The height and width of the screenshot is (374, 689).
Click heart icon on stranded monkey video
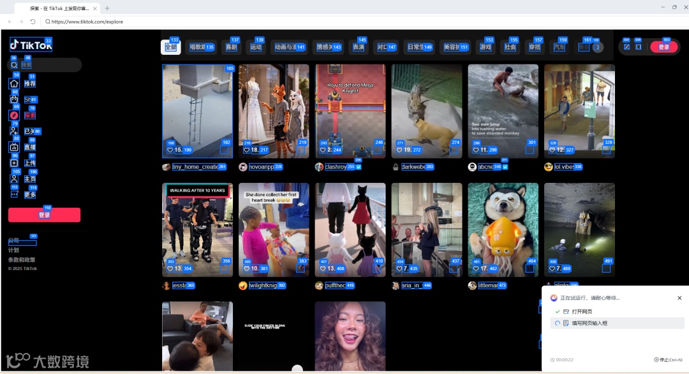pos(476,150)
